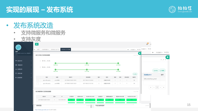Close the 发布历史 panel with its x icon
Viewport: 198px width, 111px height.
89,106
